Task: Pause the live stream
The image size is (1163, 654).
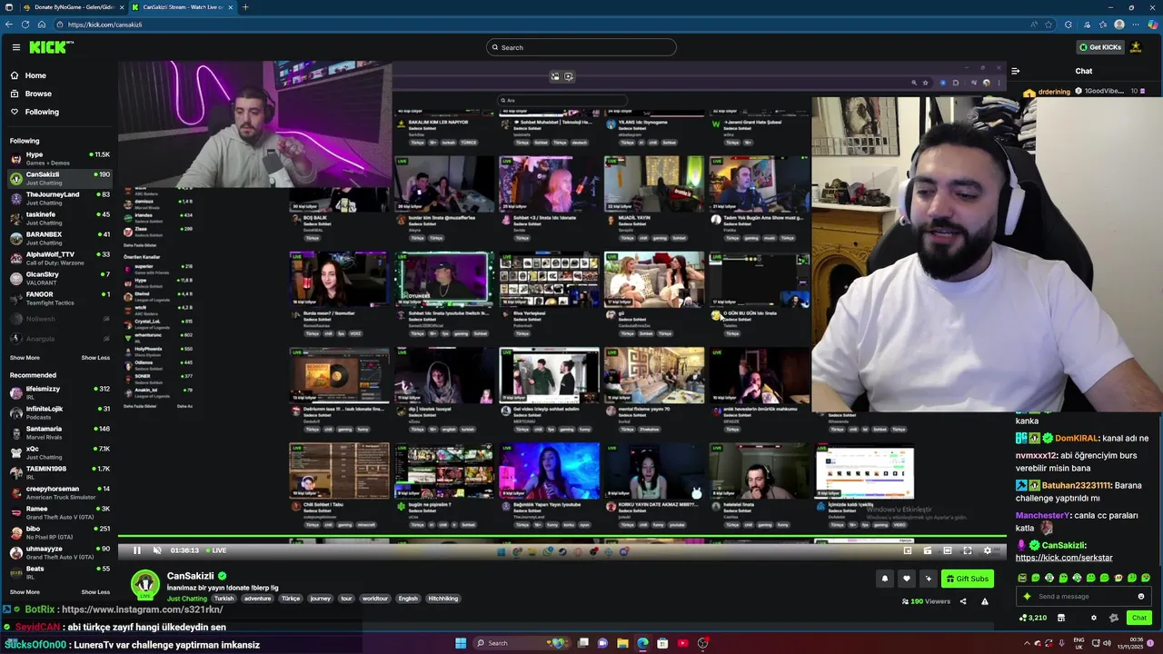Action: point(137,550)
